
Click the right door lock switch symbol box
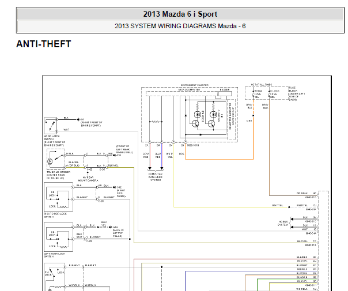(x=59, y=197)
